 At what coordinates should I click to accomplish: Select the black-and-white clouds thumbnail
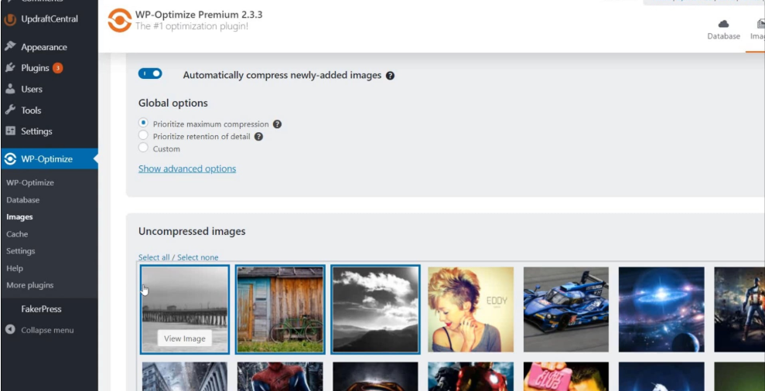click(x=375, y=309)
